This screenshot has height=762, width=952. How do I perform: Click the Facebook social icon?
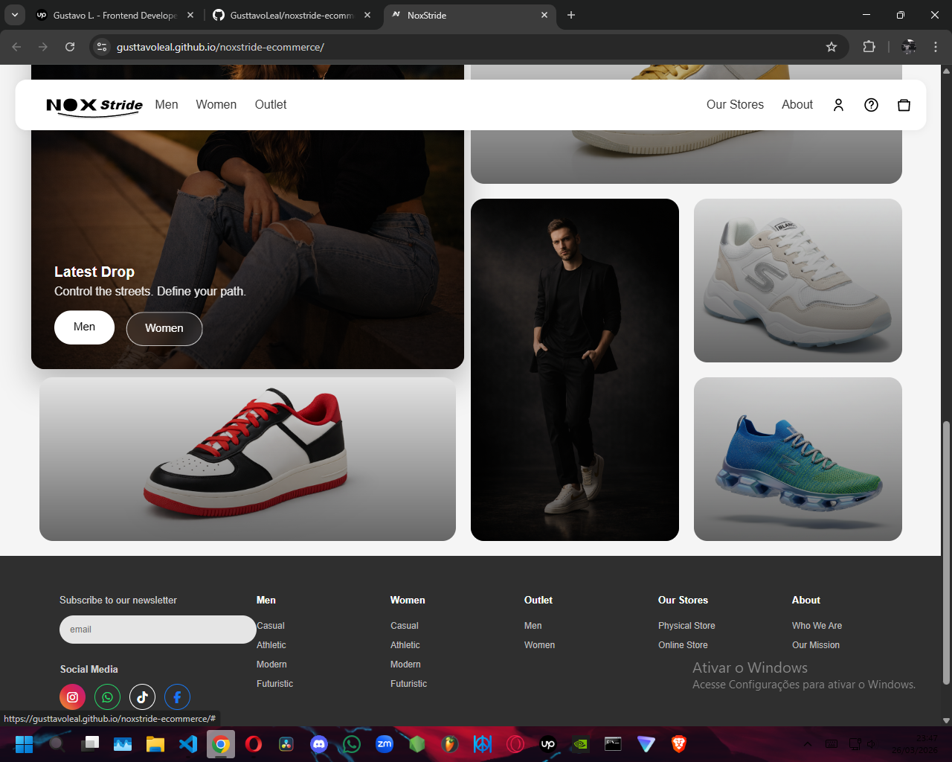pyautogui.click(x=177, y=697)
